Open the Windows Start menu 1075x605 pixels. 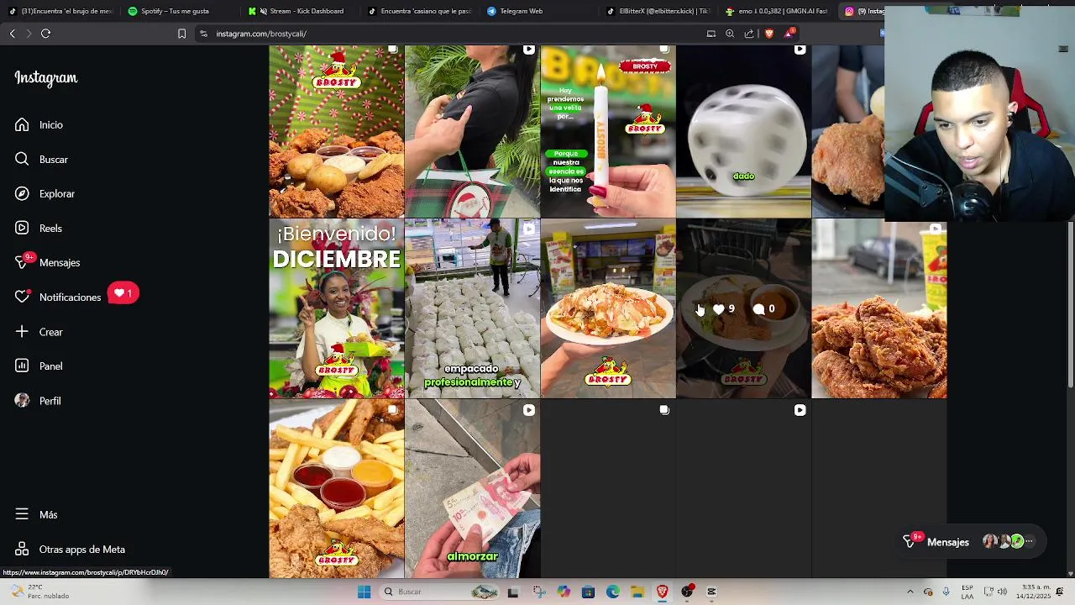pyautogui.click(x=364, y=592)
